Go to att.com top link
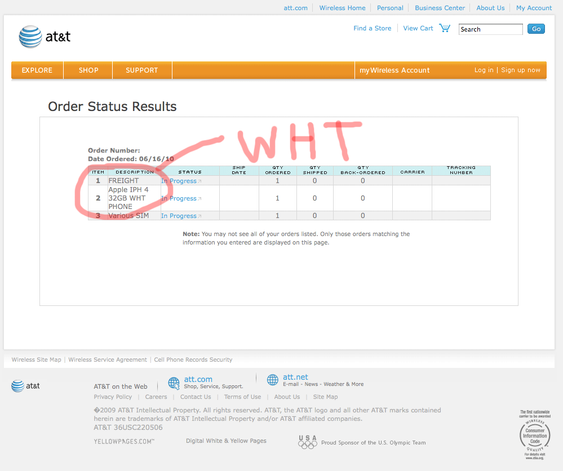Screen dimensions: 563x471 click(295, 8)
